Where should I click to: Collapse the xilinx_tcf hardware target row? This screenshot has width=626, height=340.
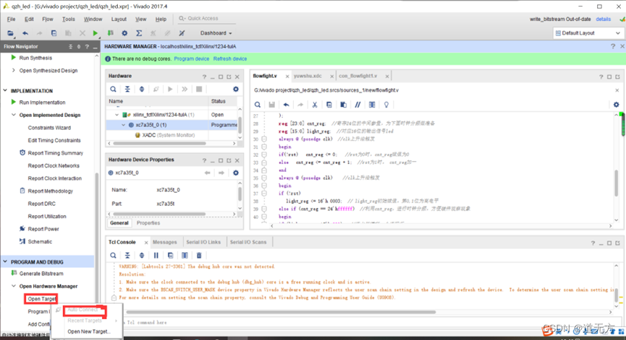pyautogui.click(x=117, y=115)
